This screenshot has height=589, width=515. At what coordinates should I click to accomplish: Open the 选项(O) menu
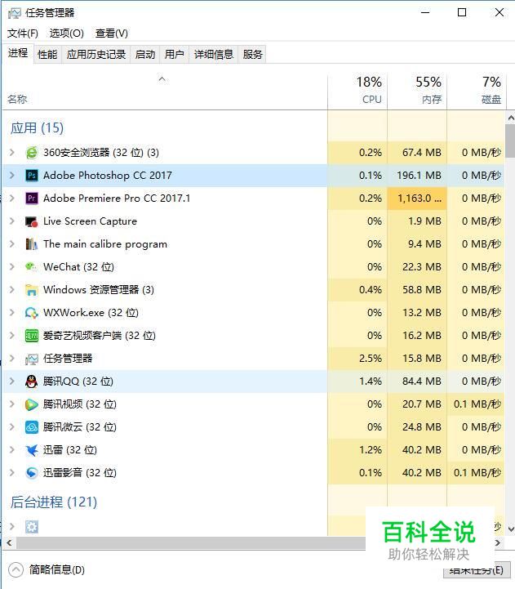click(x=66, y=33)
